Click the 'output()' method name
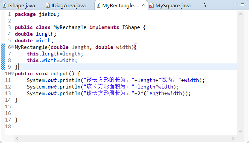This screenshot has height=143, width=249. tap(62, 74)
